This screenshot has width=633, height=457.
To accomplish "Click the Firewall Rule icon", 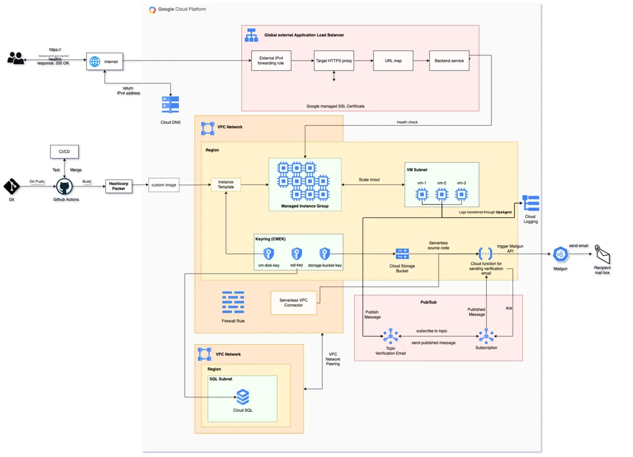I will point(233,303).
